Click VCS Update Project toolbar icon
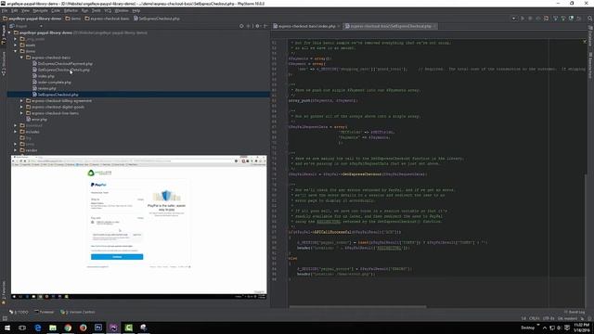594x334 pixels. pyautogui.click(x=555, y=19)
